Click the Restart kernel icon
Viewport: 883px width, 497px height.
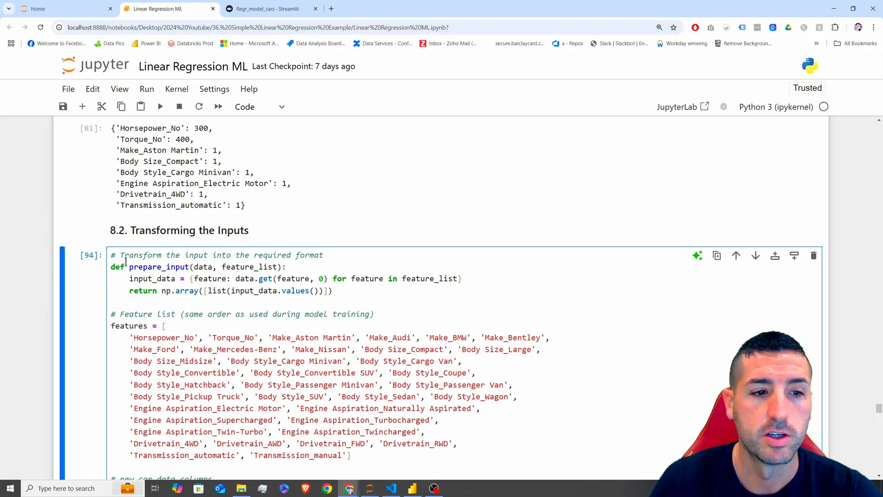point(199,107)
